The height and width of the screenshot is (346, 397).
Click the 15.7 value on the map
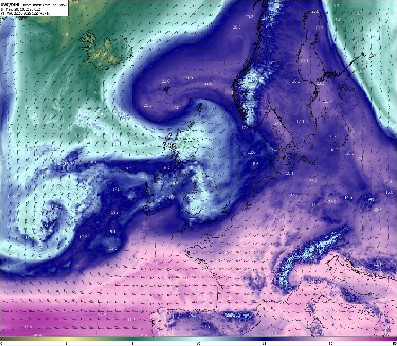click(x=315, y=205)
